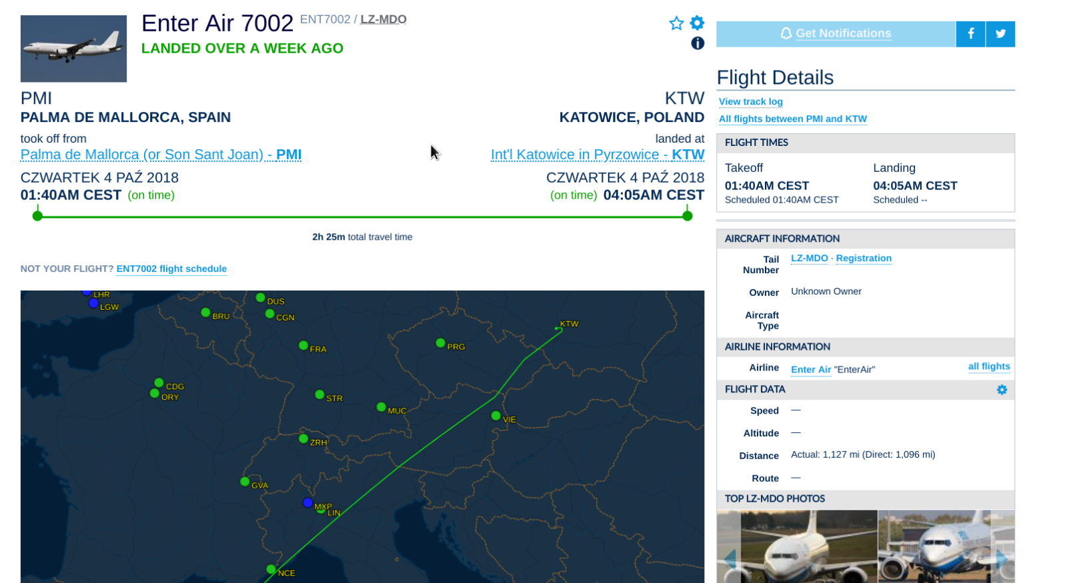Click the aircraft thumbnail photo at top
1067x583 pixels.
click(x=73, y=49)
